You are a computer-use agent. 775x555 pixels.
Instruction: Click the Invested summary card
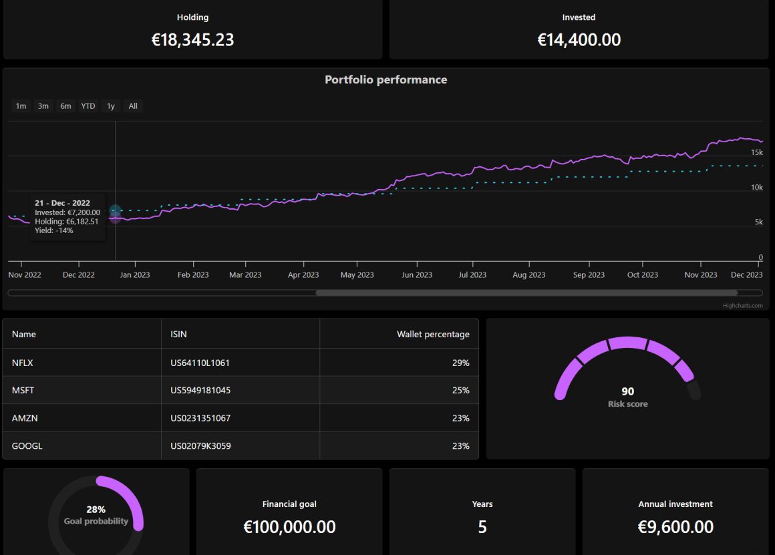579,30
